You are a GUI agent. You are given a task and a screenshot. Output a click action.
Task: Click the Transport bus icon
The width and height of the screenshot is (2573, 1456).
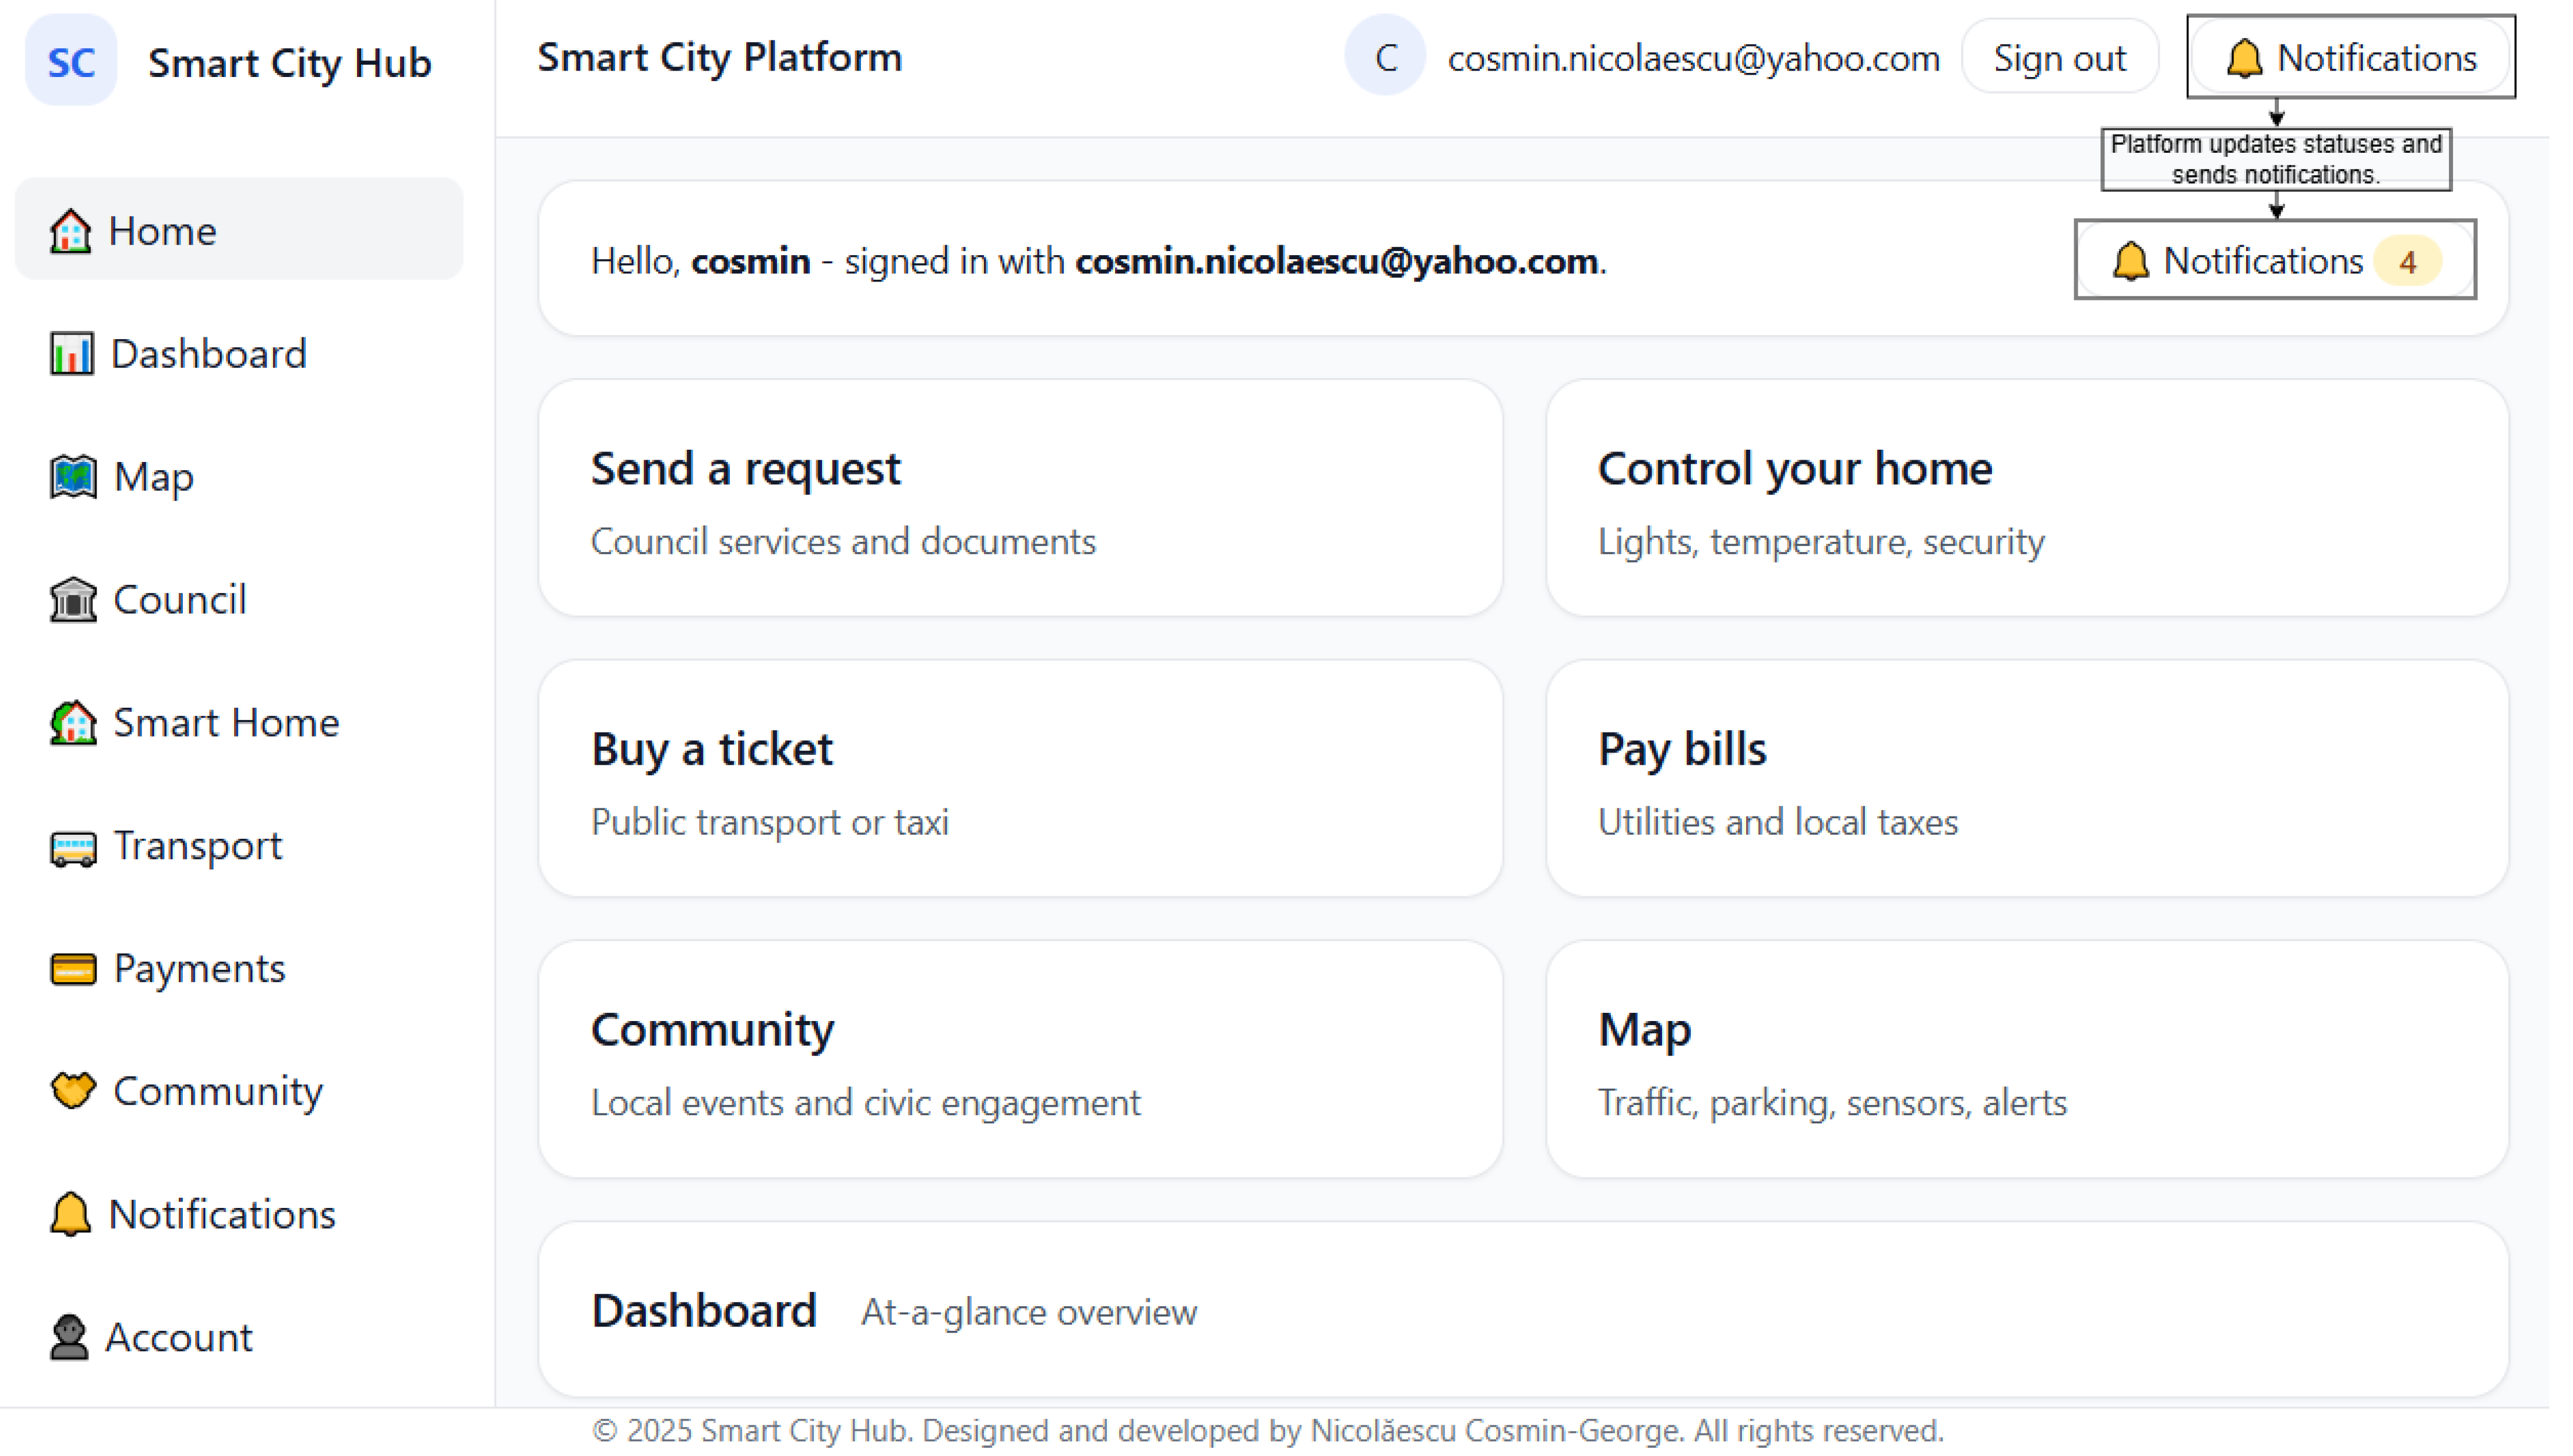[73, 848]
